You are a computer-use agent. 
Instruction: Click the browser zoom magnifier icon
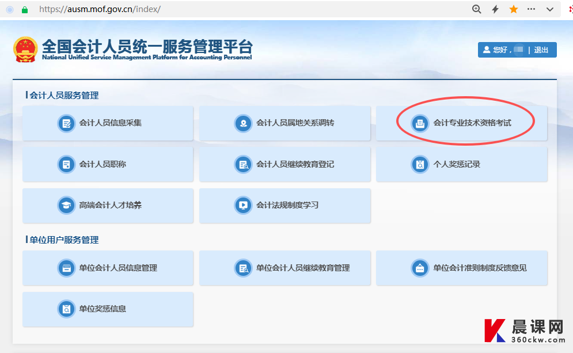coord(476,9)
